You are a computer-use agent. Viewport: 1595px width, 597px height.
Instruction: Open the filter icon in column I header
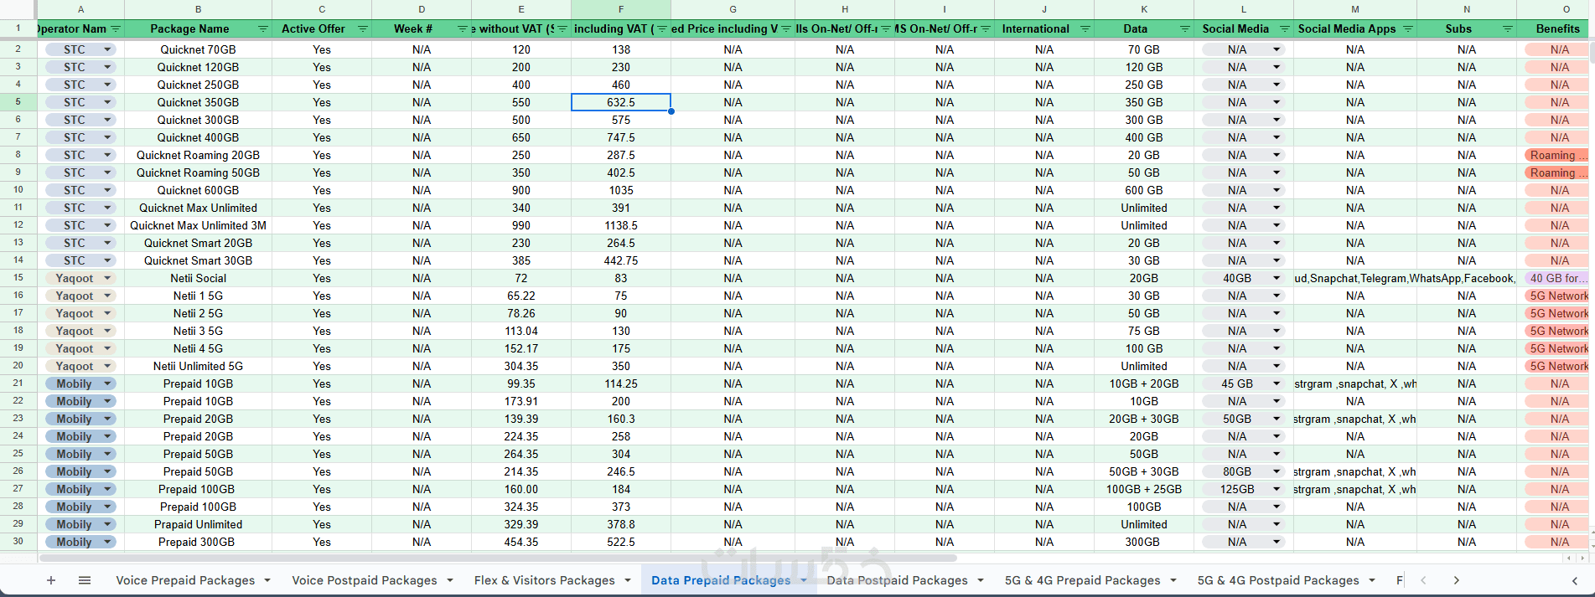point(986,28)
